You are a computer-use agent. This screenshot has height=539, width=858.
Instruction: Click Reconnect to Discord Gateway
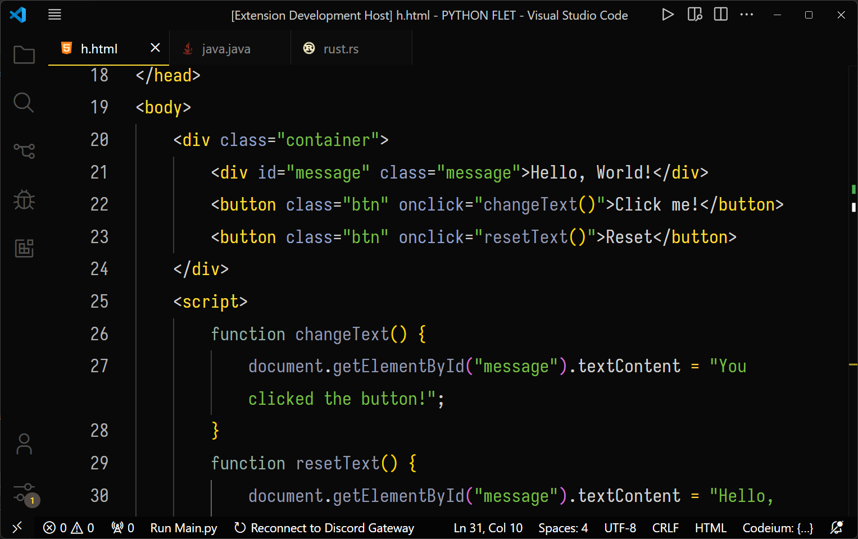pos(324,528)
